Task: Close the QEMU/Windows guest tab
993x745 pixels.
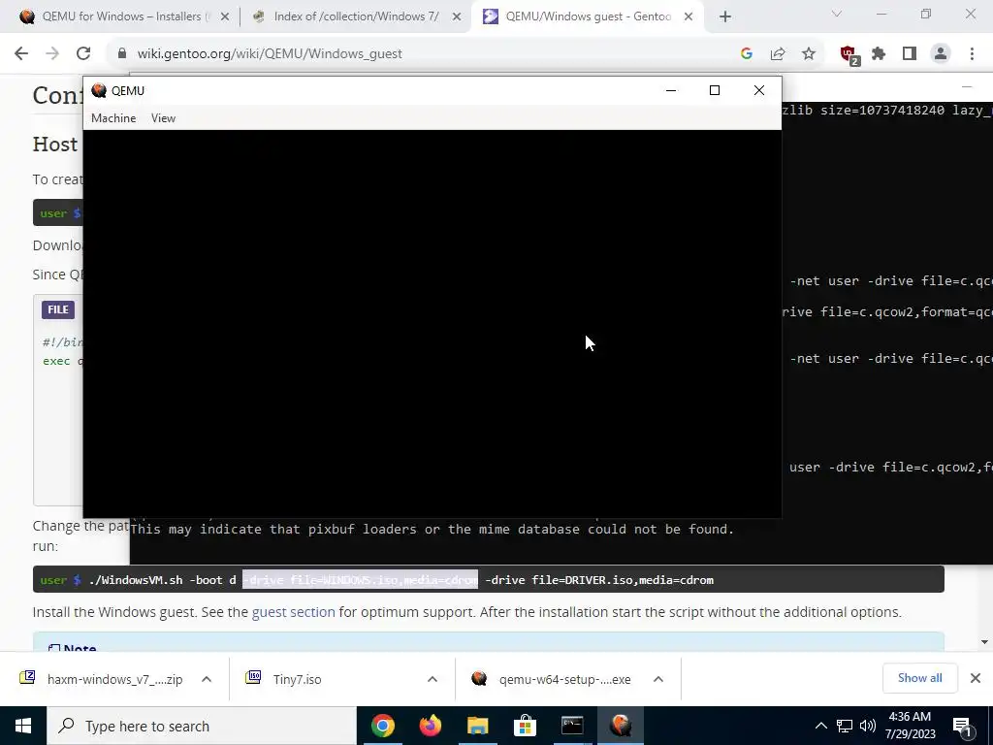Action: 689,17
